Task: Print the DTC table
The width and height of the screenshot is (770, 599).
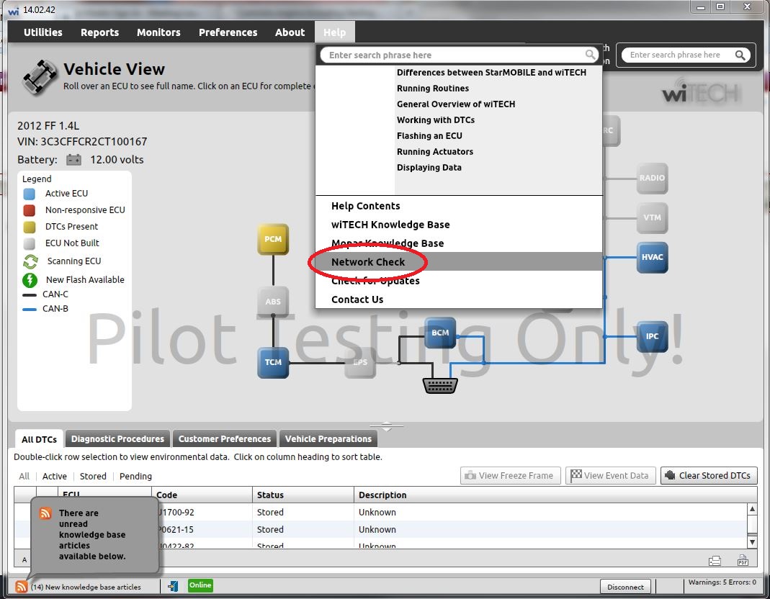Action: pos(715,559)
